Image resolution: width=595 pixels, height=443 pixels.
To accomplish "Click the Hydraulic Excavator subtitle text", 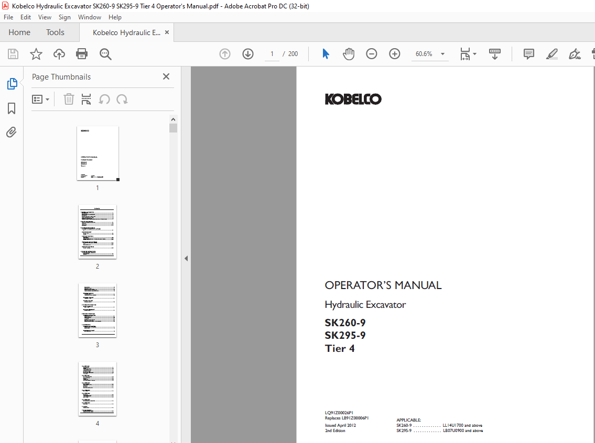I will 365,304.
